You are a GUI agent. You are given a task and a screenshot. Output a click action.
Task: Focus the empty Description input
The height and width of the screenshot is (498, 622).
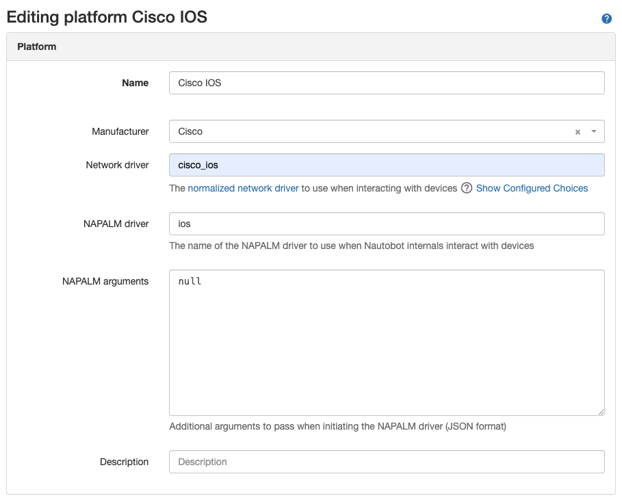click(x=387, y=462)
